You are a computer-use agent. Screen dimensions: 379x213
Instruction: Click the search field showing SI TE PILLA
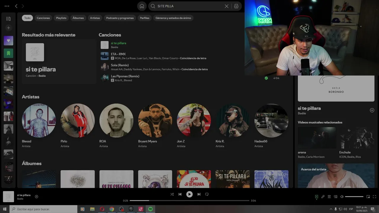189,6
